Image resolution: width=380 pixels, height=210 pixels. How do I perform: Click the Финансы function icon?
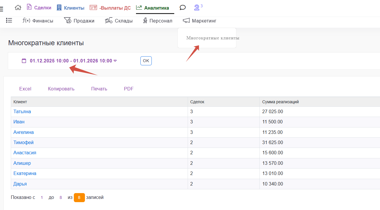pos(26,21)
